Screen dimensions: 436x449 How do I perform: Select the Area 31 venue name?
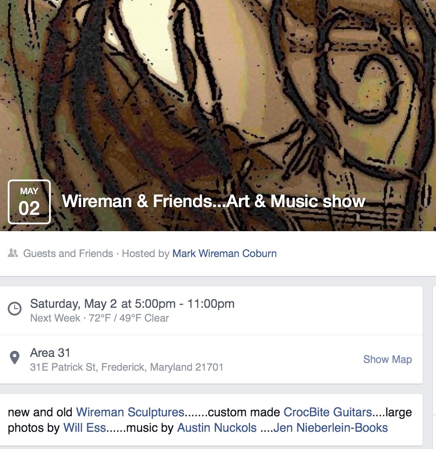pos(50,353)
